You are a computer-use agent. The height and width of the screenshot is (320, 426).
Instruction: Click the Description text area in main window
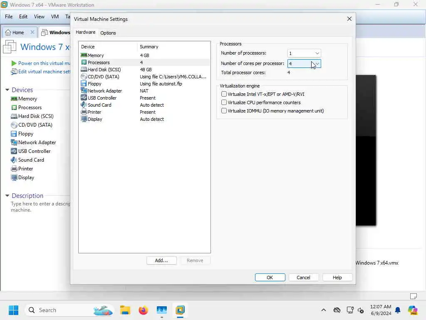pos(40,207)
